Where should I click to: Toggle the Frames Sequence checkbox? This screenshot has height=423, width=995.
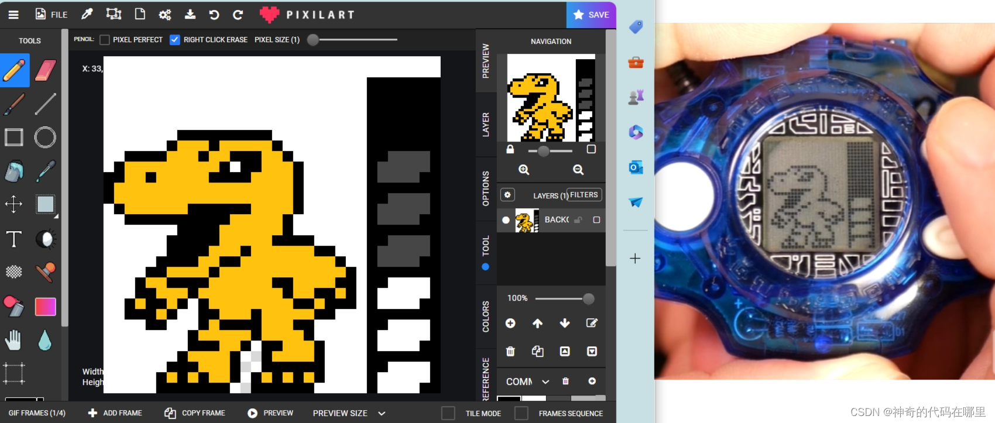(521, 413)
